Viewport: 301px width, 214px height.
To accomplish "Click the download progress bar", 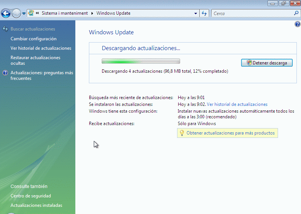I will 141,61.
